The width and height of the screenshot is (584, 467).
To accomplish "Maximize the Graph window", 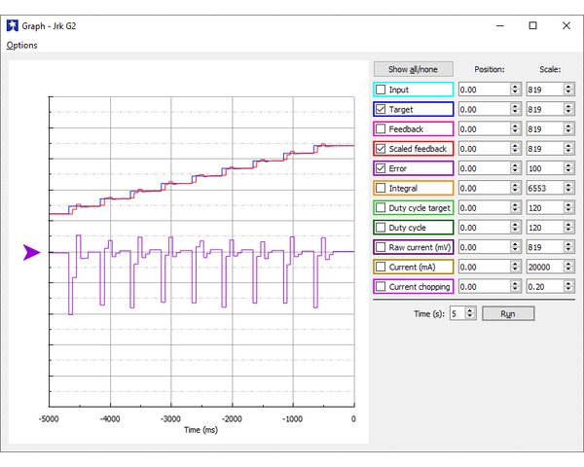I will click(532, 25).
